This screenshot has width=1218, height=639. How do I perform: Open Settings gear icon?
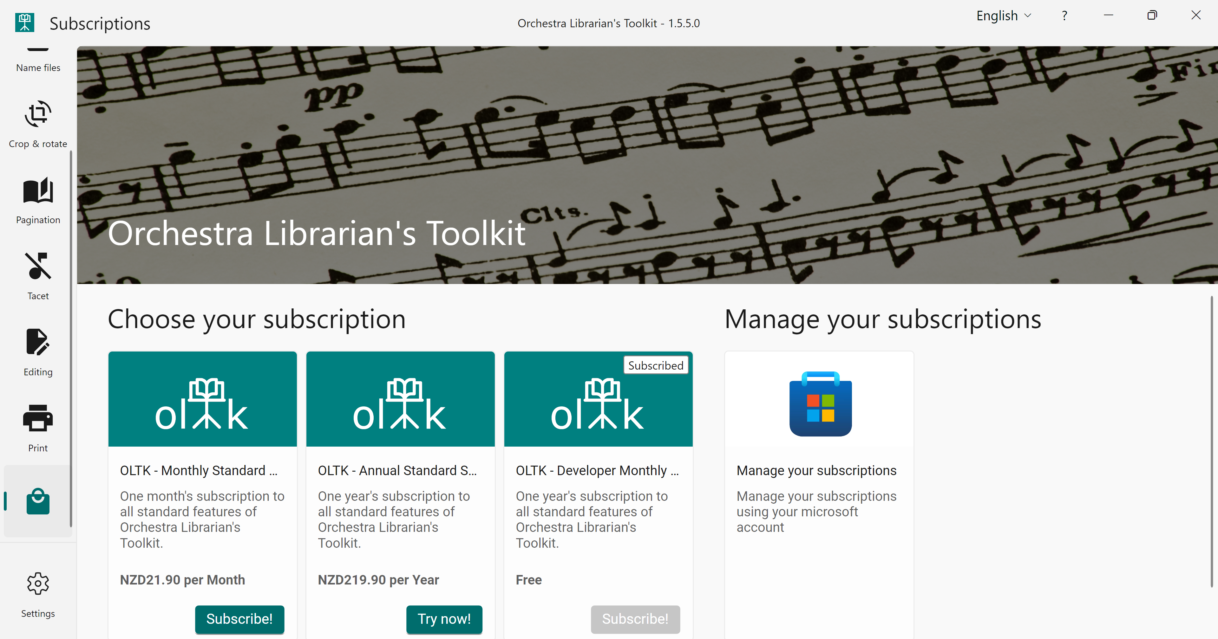pyautogui.click(x=38, y=584)
